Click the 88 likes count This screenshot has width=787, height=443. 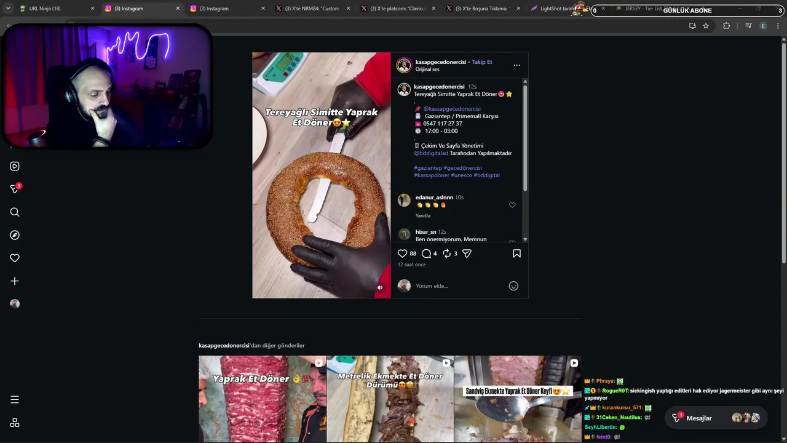pyautogui.click(x=413, y=253)
